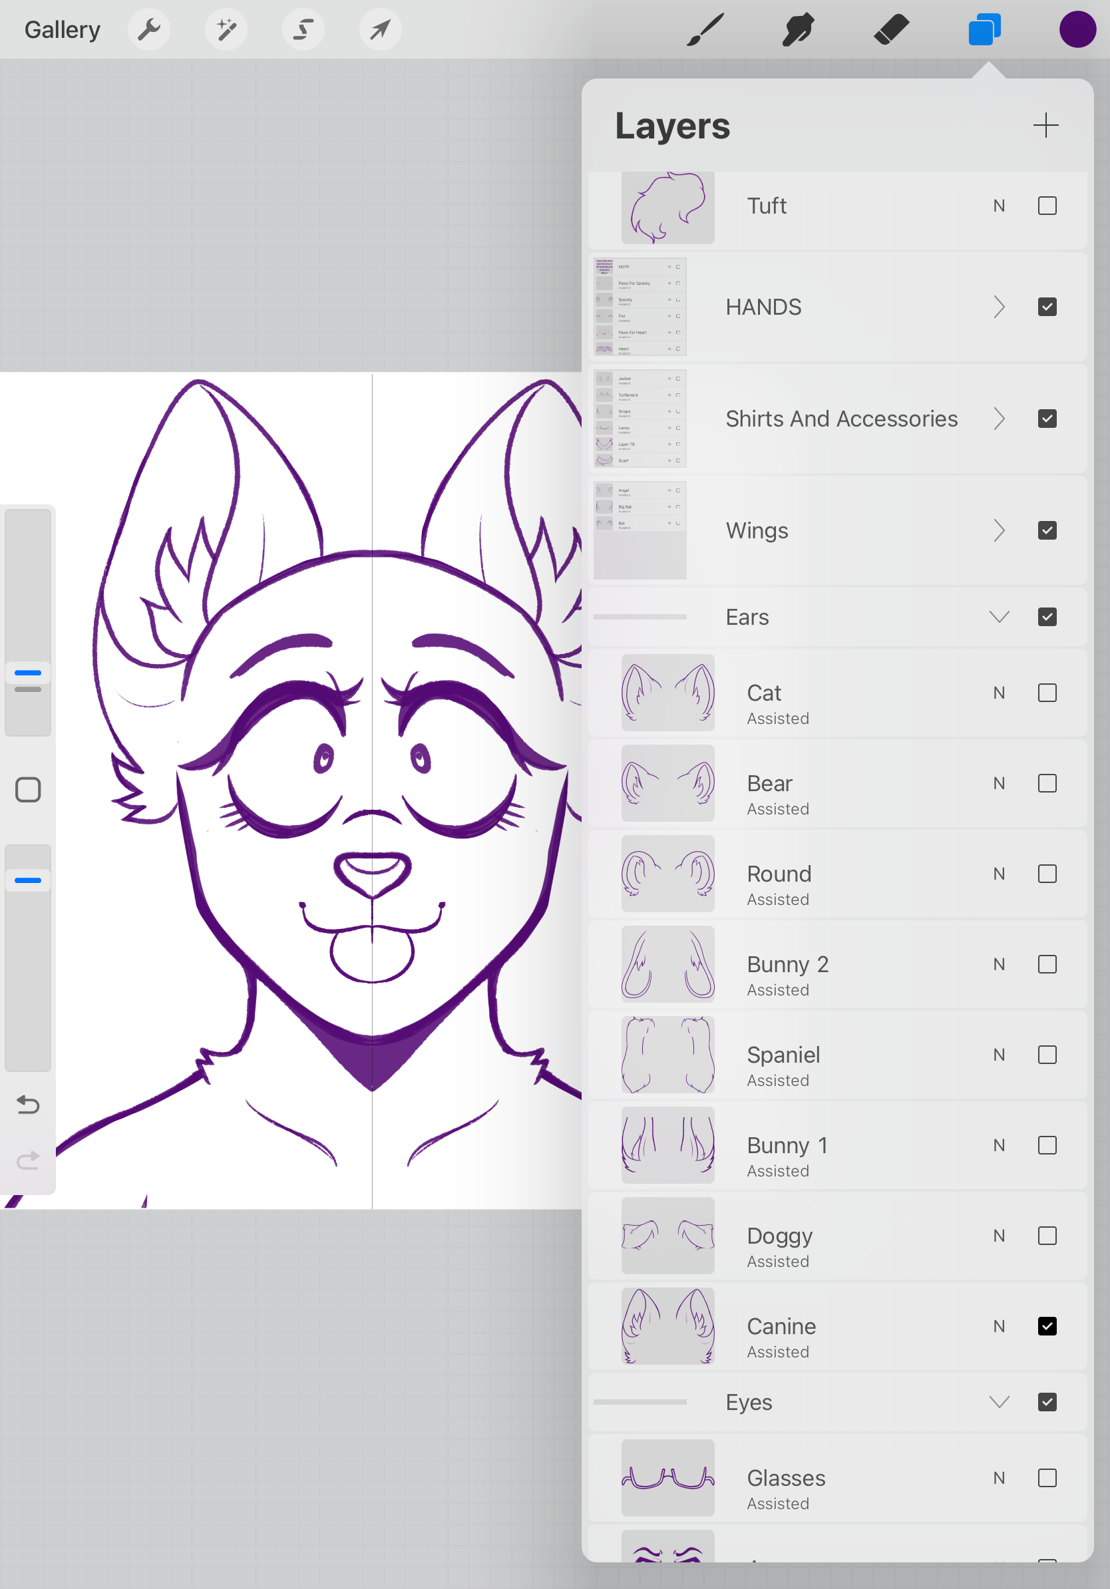The height and width of the screenshot is (1589, 1110).
Task: Collapse the Ears layer group
Action: click(x=999, y=616)
